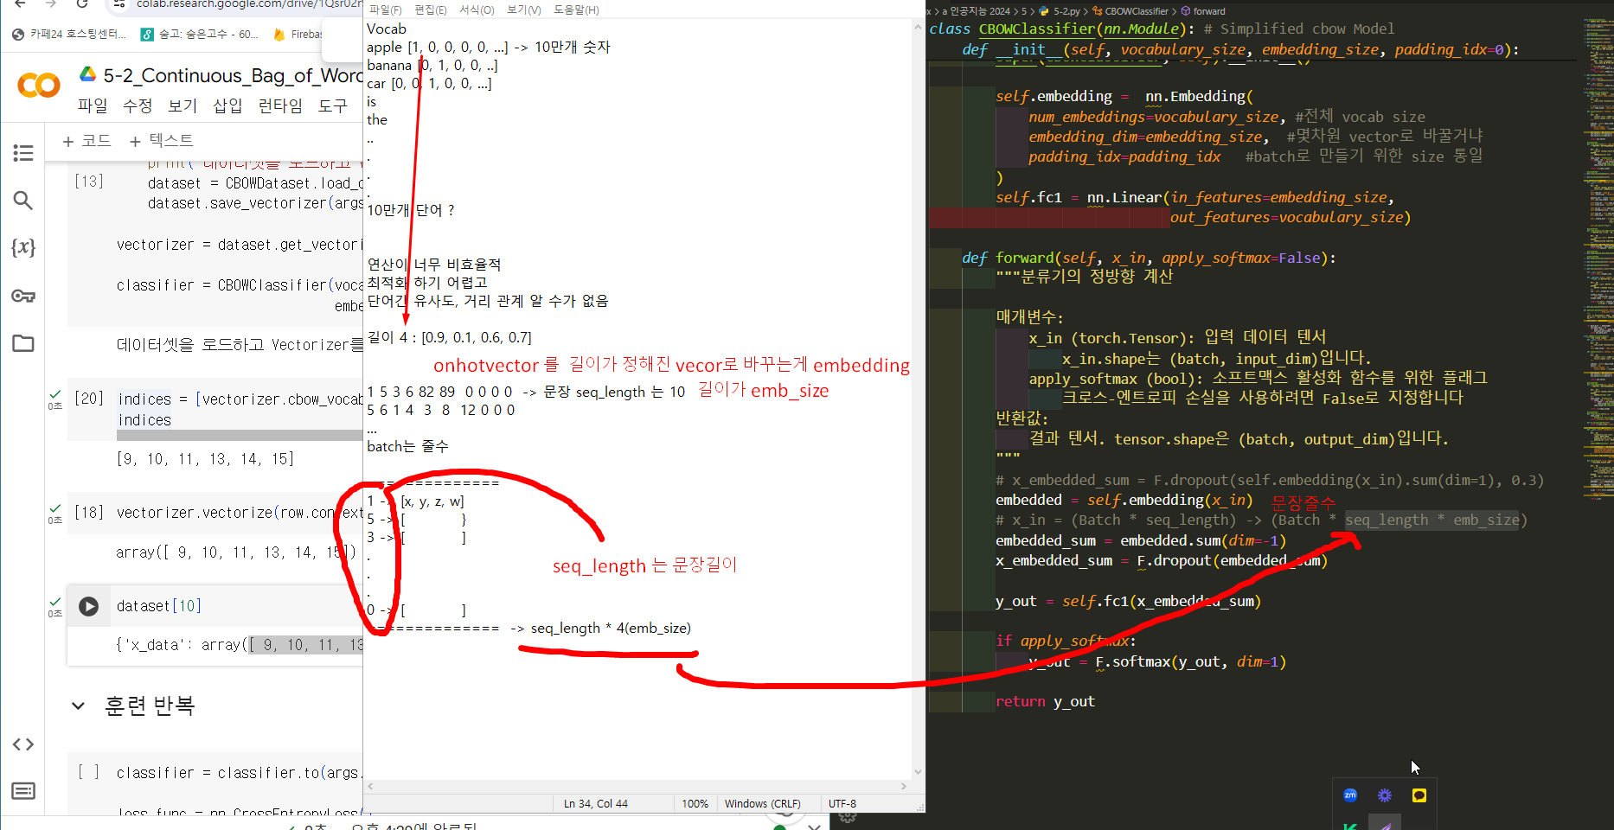
Task: Click the 5-2.py breadcrumb in editor
Action: [1060, 11]
